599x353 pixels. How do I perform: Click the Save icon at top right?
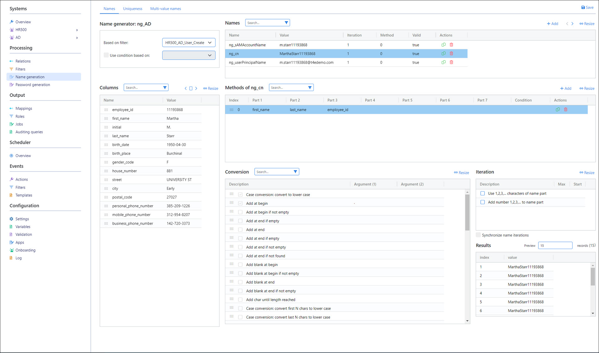click(583, 7)
